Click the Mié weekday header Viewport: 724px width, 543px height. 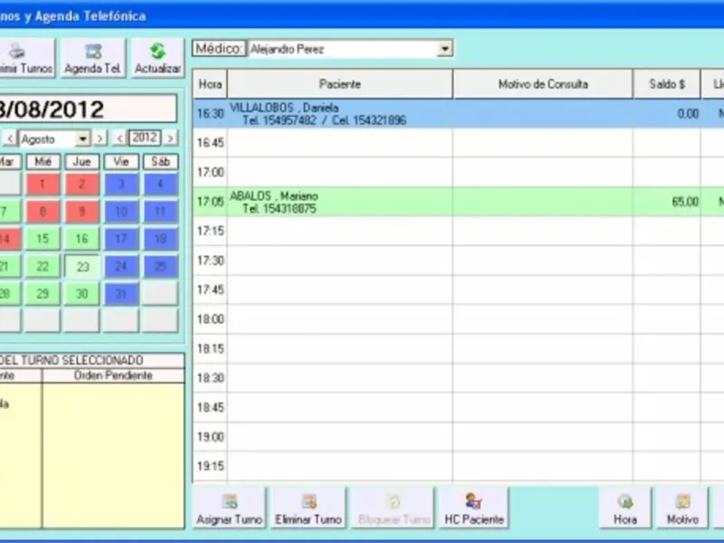[x=43, y=162]
